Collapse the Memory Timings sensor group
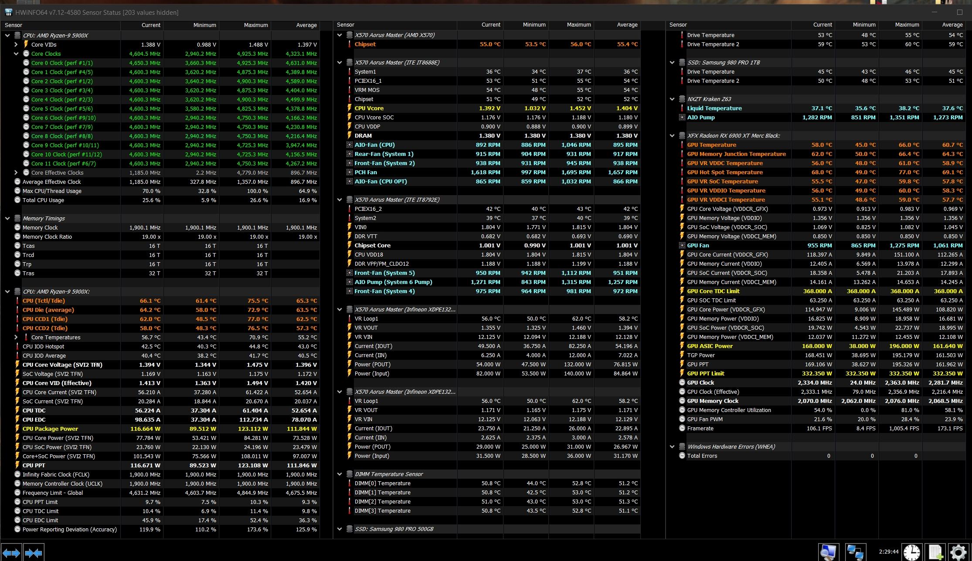The image size is (972, 561). click(7, 218)
